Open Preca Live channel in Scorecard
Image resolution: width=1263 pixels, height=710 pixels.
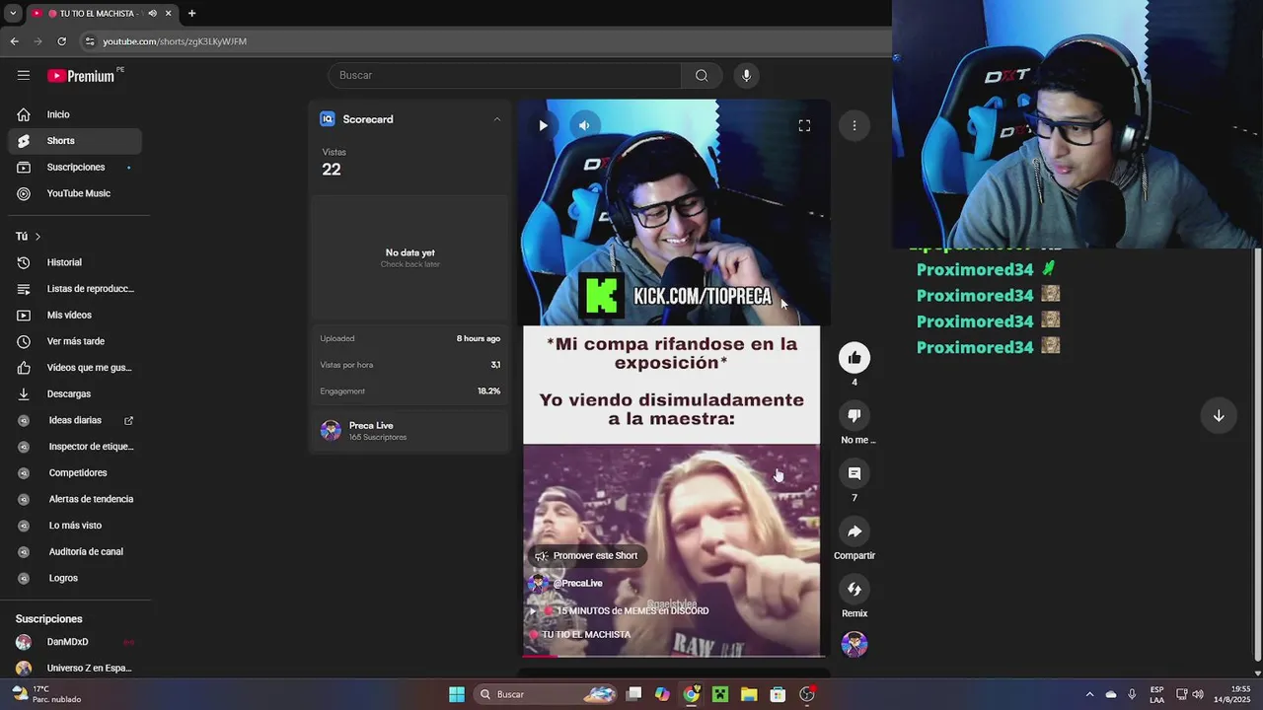pos(409,430)
